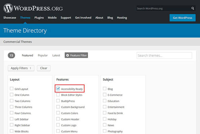Click the Apply Filters button
200x134 pixels.
(x=21, y=68)
